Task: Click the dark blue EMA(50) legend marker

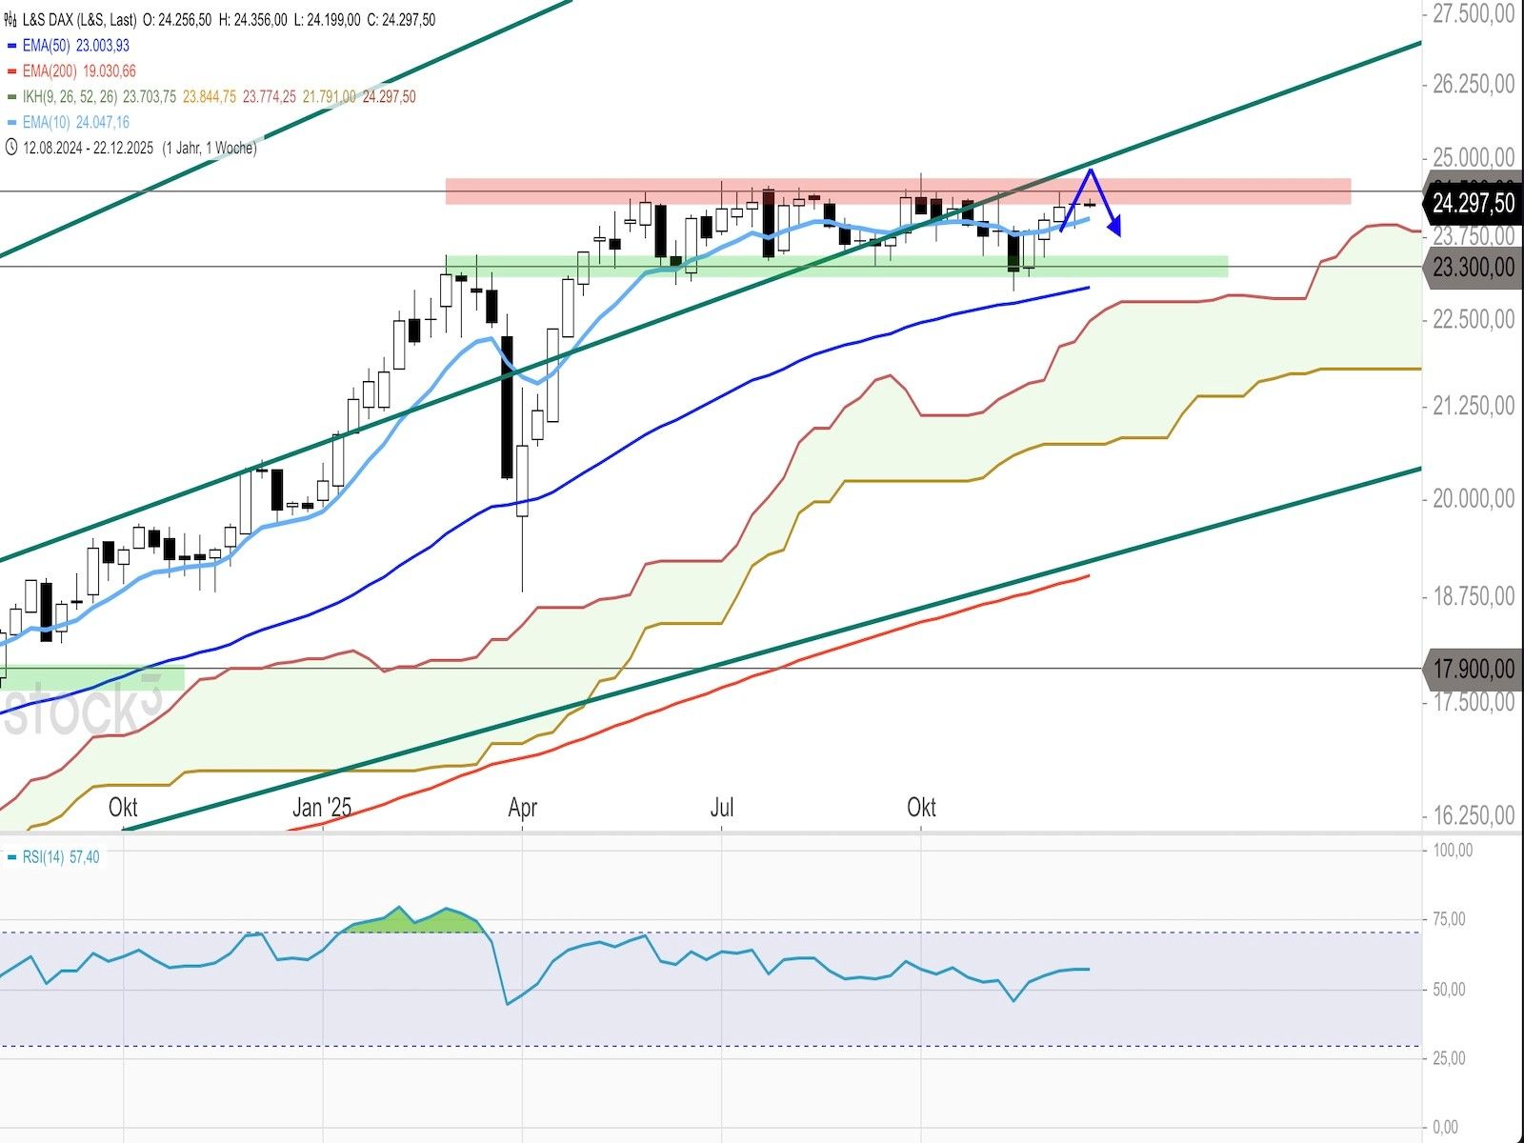Action: 11,46
